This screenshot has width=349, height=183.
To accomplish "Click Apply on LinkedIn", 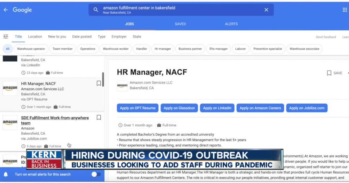I will 217,108.
